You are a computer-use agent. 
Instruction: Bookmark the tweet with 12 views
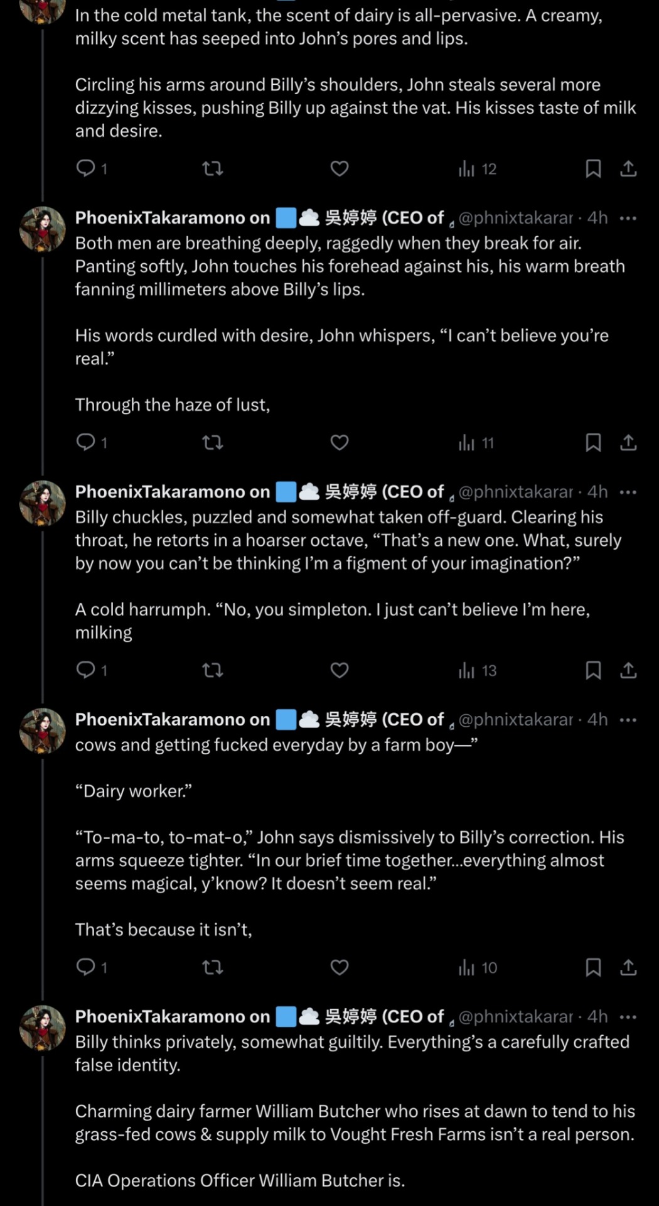point(593,168)
